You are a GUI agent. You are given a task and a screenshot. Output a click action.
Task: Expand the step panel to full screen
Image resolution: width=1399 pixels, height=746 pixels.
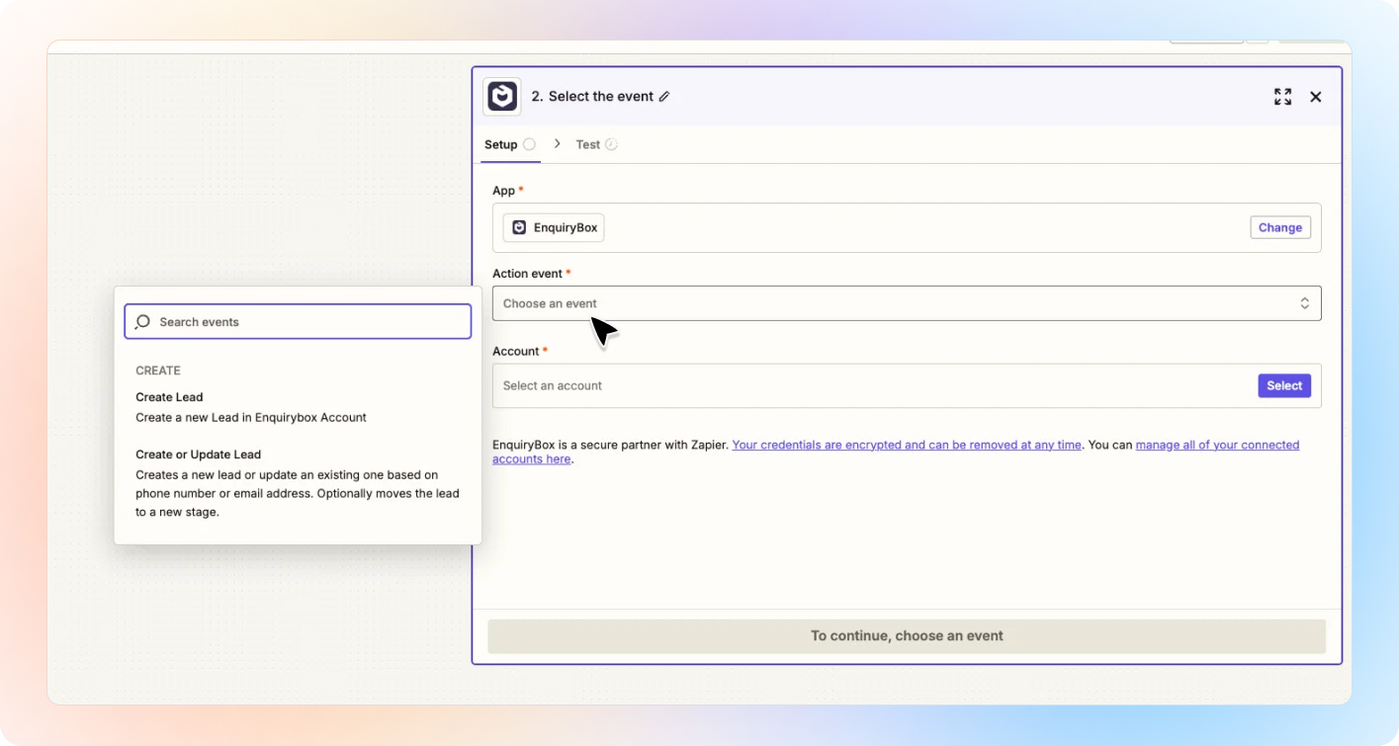pos(1282,97)
